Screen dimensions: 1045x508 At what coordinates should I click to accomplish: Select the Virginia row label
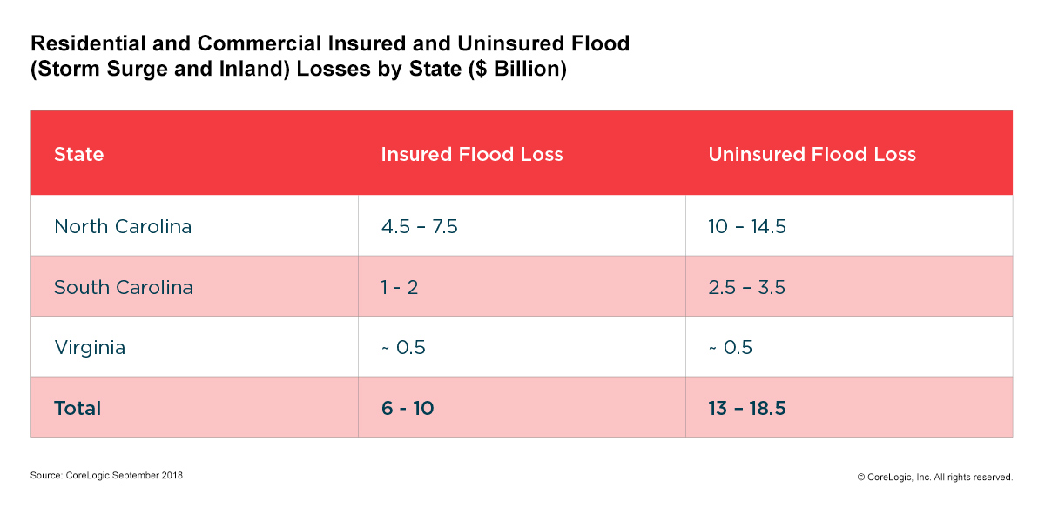pos(90,348)
